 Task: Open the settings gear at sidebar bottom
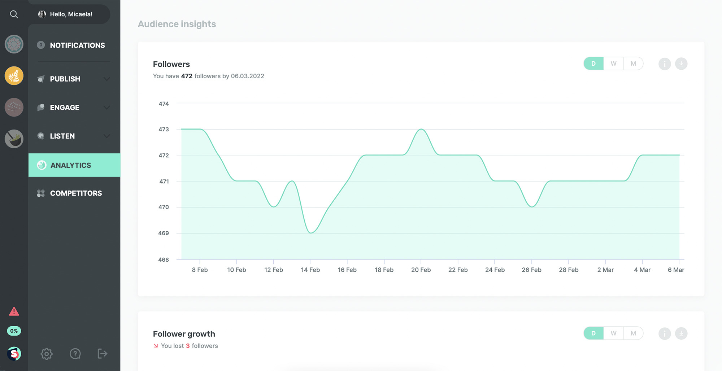click(47, 354)
